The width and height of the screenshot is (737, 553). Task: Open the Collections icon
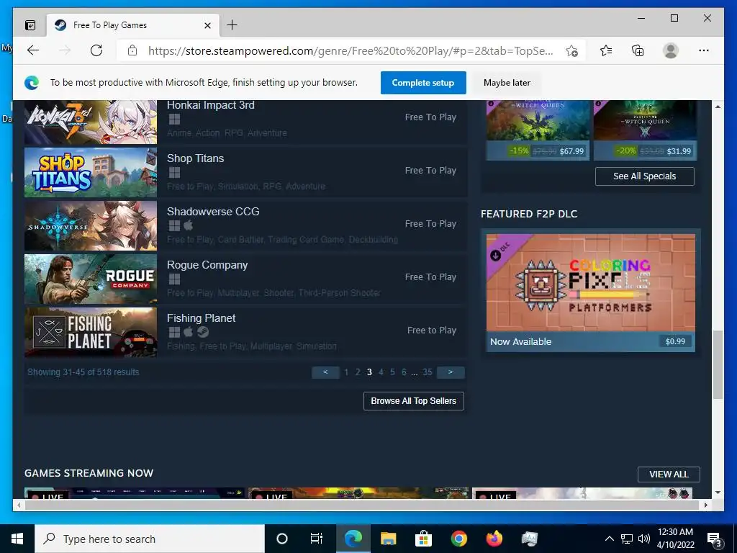(638, 50)
